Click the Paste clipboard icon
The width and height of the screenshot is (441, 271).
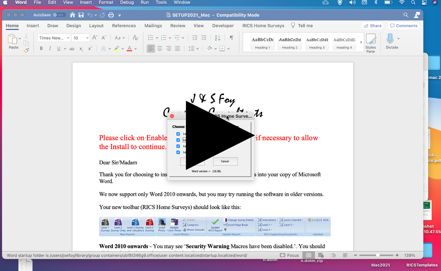pyautogui.click(x=12, y=39)
